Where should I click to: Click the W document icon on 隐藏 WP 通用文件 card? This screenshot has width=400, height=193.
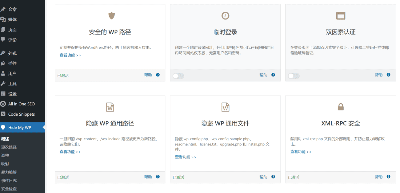225,107
